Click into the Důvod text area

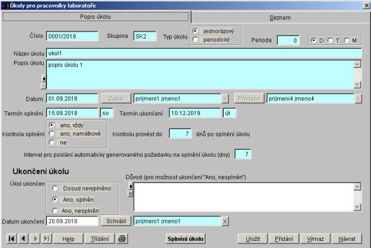[244, 197]
